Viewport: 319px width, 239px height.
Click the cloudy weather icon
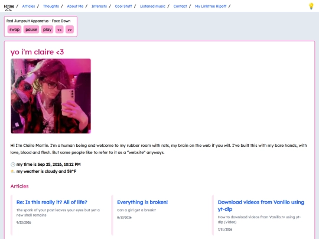pos(13,171)
